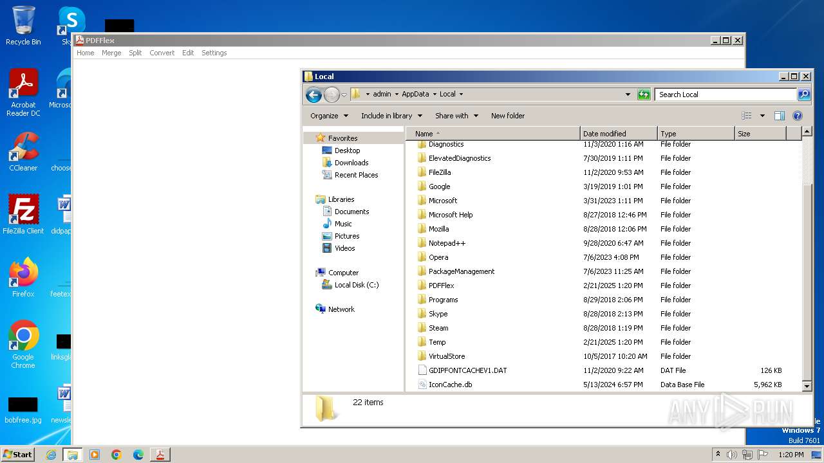Screen dimensions: 824x463
Task: Click the Explorer Forward arrow button
Action: [331, 95]
